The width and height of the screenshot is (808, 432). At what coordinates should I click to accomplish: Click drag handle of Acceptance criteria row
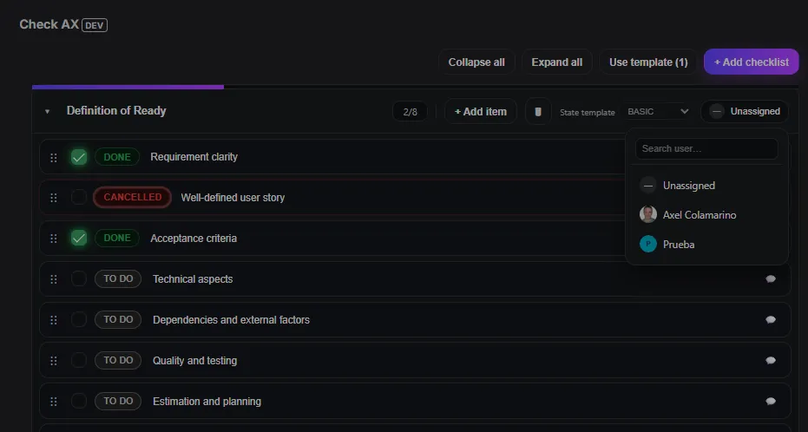(54, 239)
